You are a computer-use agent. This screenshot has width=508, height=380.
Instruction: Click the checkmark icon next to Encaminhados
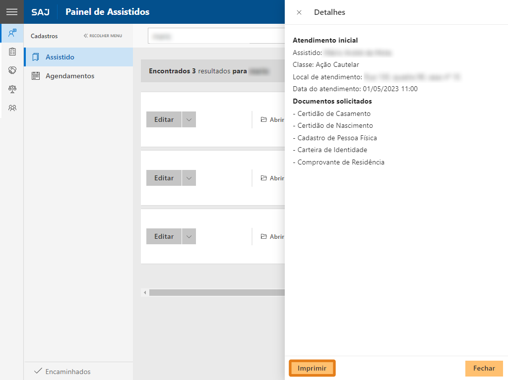[38, 371]
